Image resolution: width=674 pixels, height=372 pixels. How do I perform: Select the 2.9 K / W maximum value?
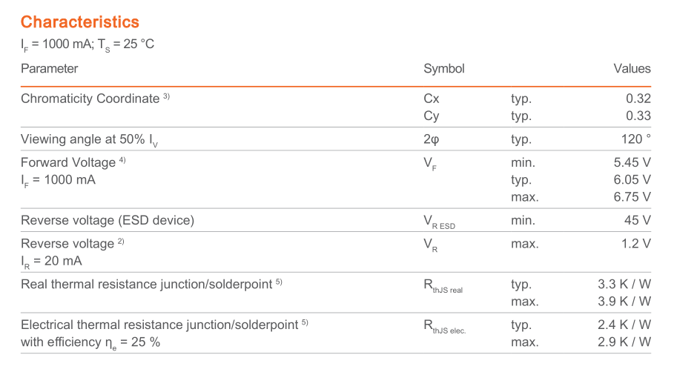[x=624, y=342]
